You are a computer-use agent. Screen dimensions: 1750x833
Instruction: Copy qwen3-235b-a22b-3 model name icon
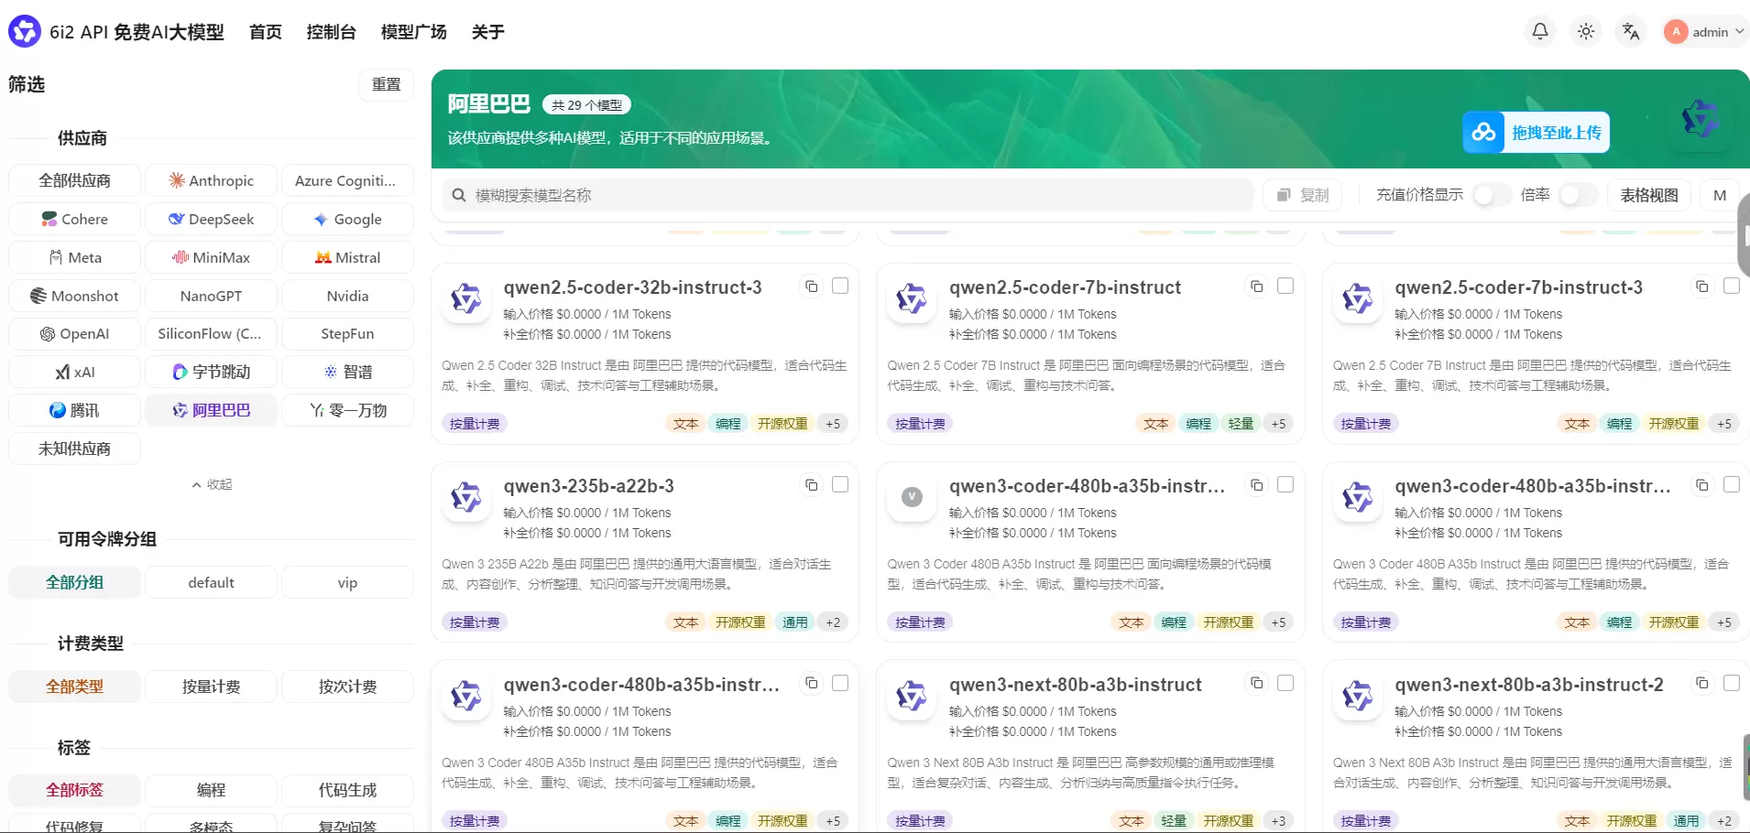coord(811,485)
